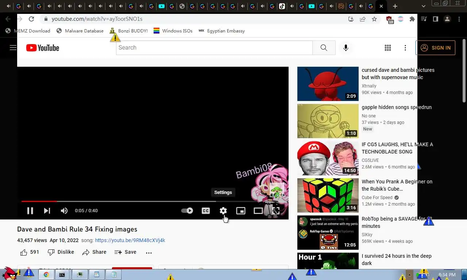Click the Cube For Speed channel name
The height and width of the screenshot is (280, 467).
pyautogui.click(x=377, y=198)
